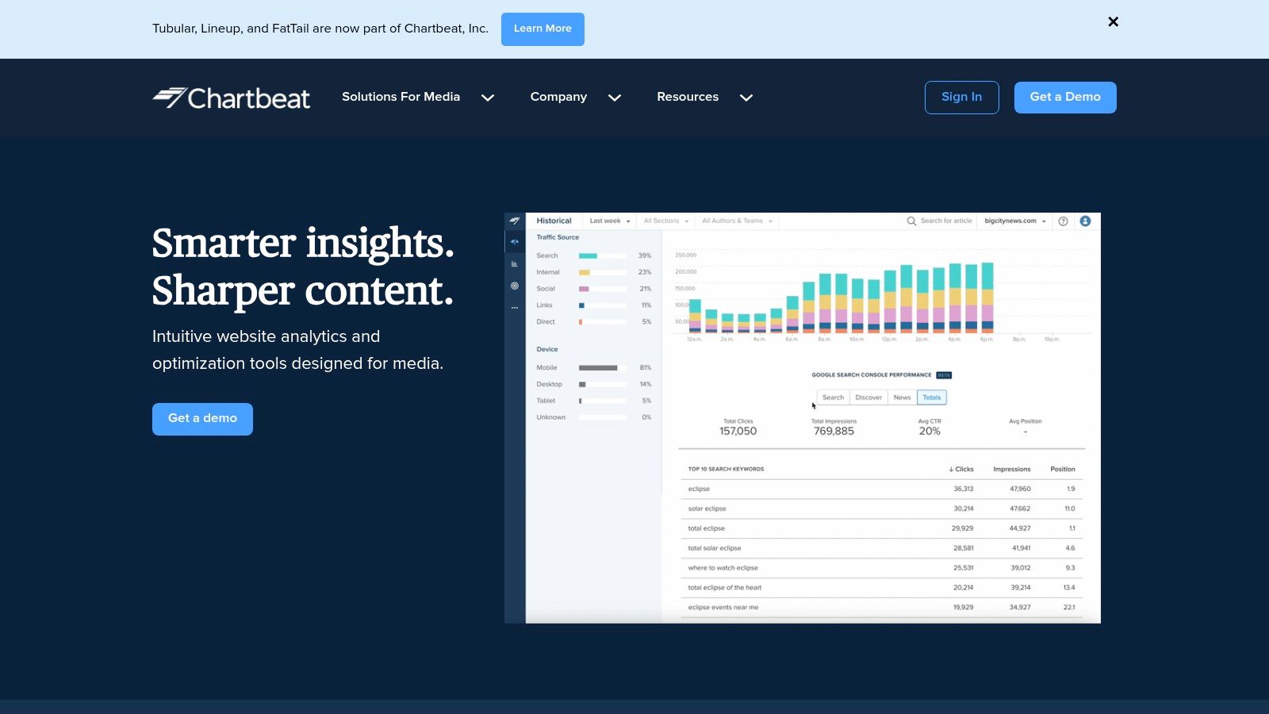This screenshot has width=1269, height=714.
Task: Open the real-time traffic icon in sidebar
Action: [x=514, y=241]
